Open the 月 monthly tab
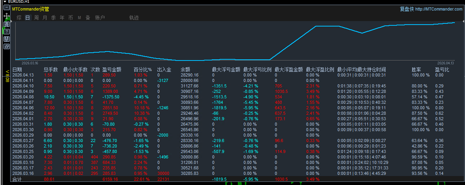Image resolution: width=465 pixels, height=185 pixels. click(x=45, y=18)
